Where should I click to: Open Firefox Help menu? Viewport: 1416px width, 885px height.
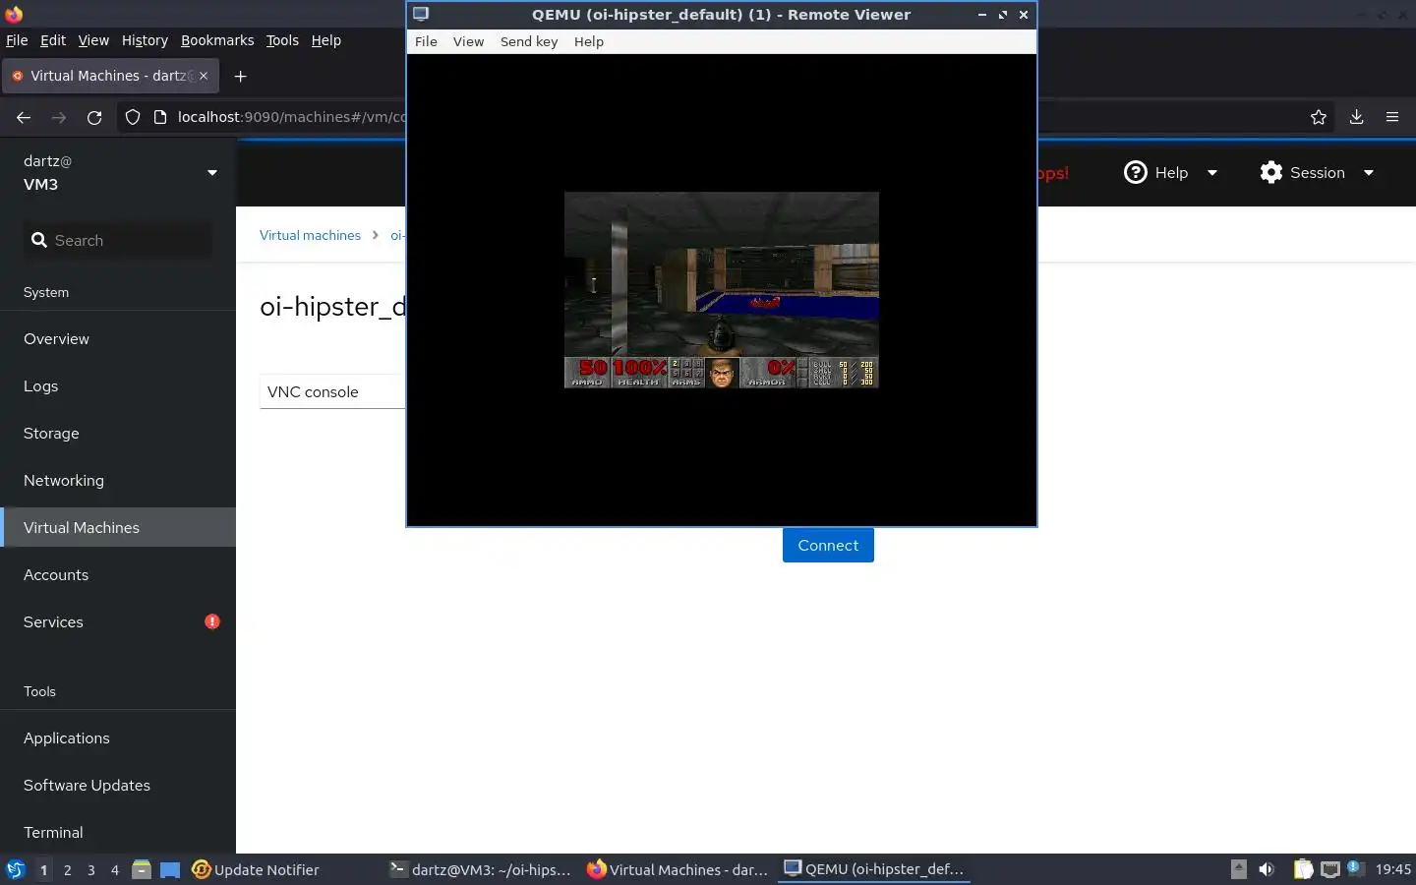(x=326, y=40)
